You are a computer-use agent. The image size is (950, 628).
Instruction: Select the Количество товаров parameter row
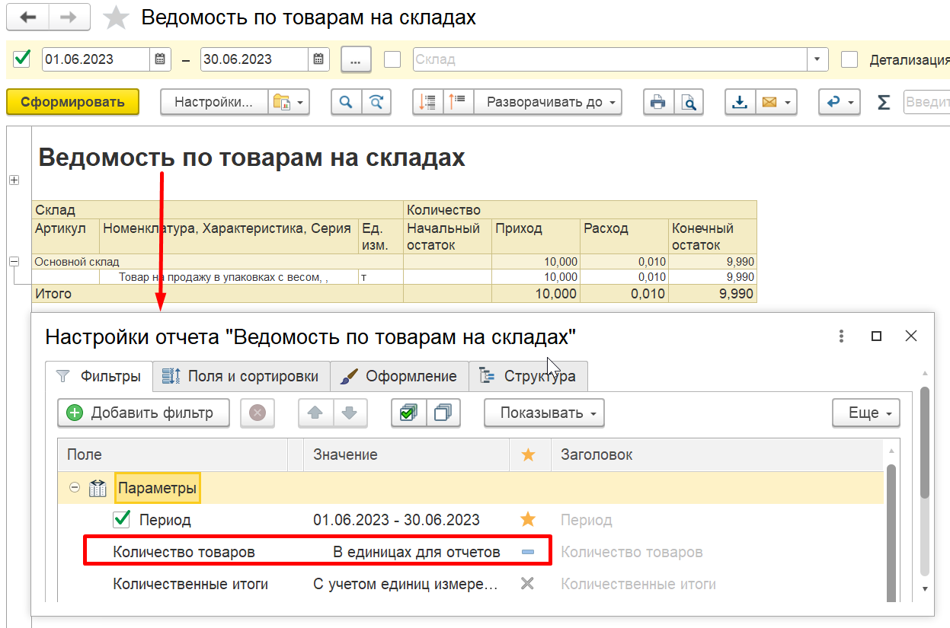point(471,552)
